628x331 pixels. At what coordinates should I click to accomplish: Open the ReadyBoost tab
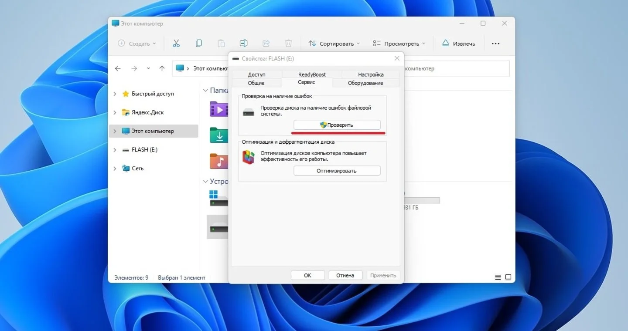[312, 74]
